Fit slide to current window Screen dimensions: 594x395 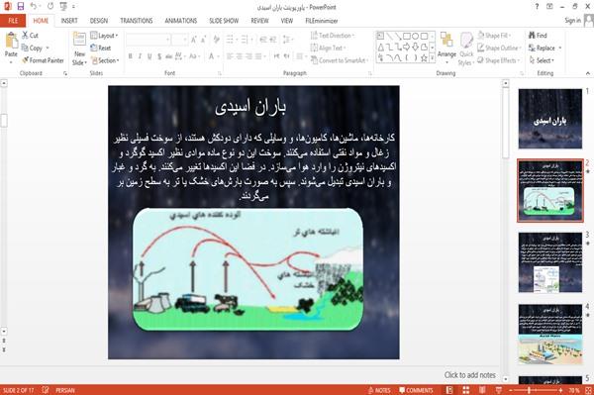(x=588, y=390)
